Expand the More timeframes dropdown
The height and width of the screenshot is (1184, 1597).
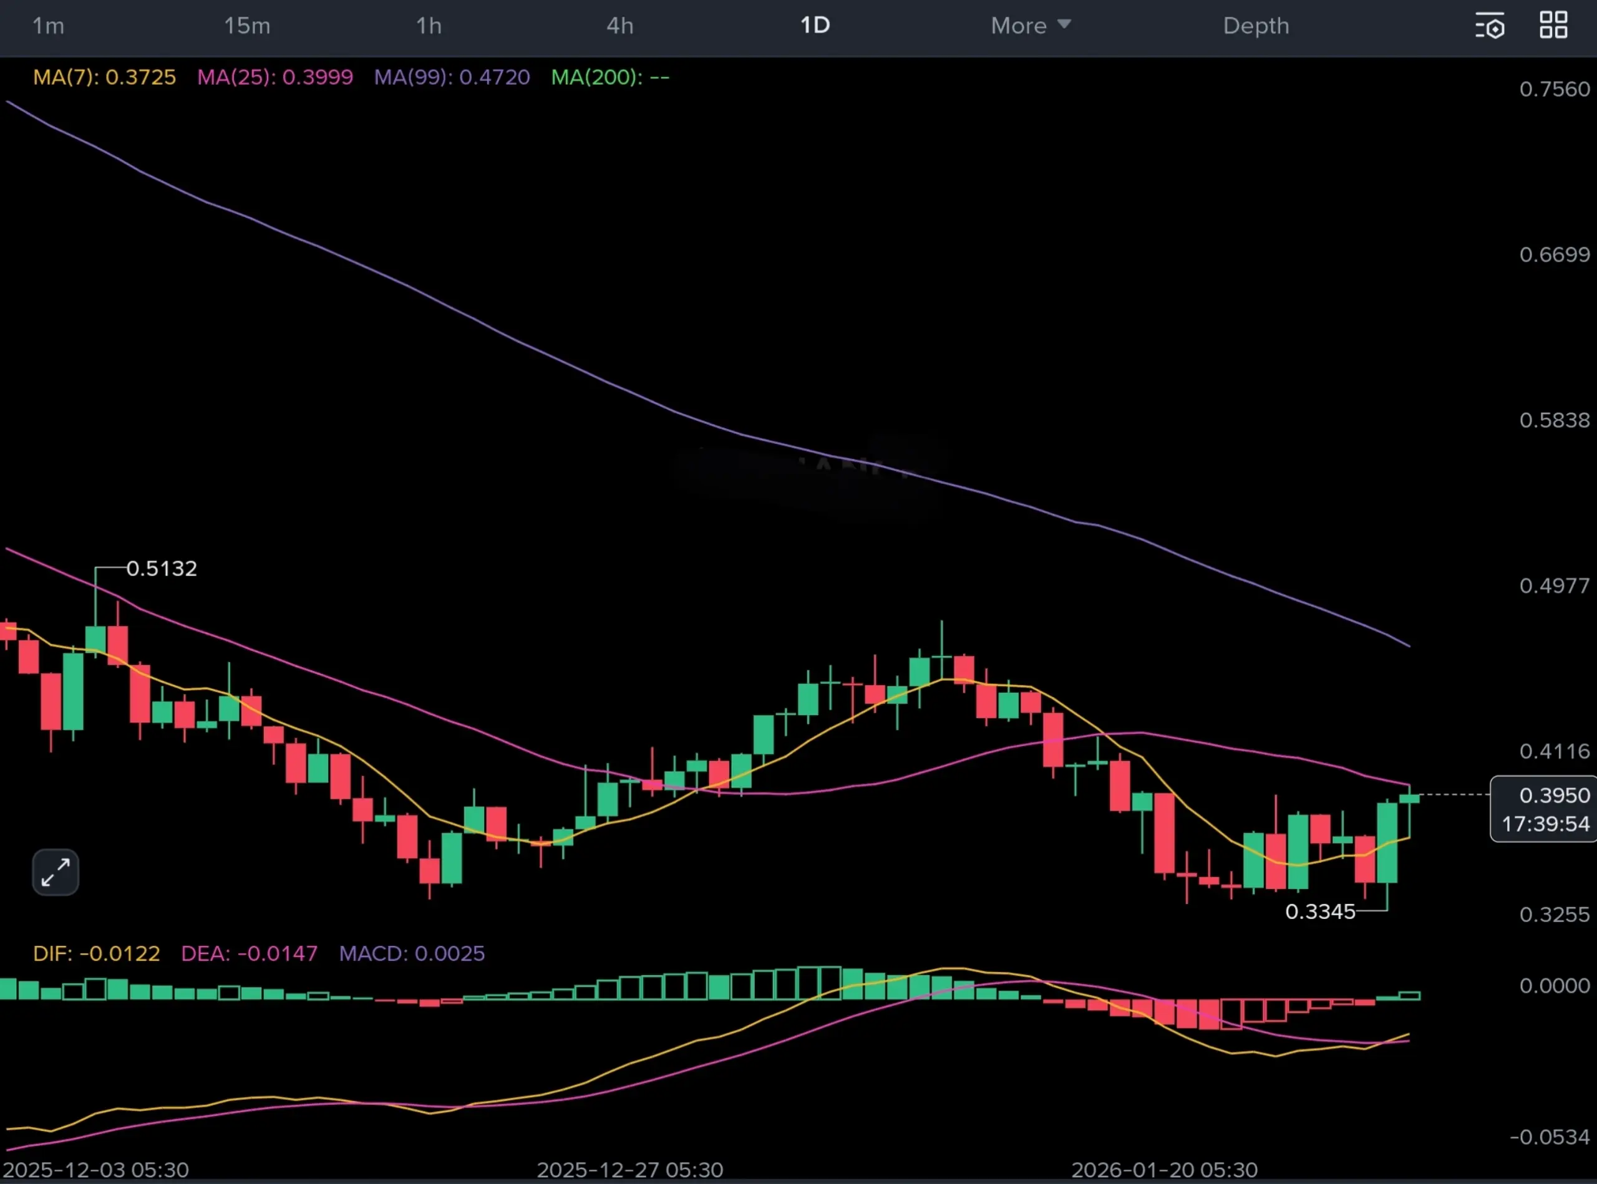tap(1030, 26)
